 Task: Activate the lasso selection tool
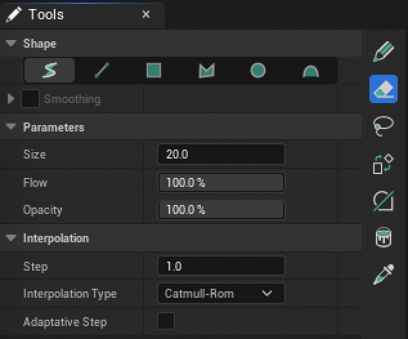click(384, 126)
